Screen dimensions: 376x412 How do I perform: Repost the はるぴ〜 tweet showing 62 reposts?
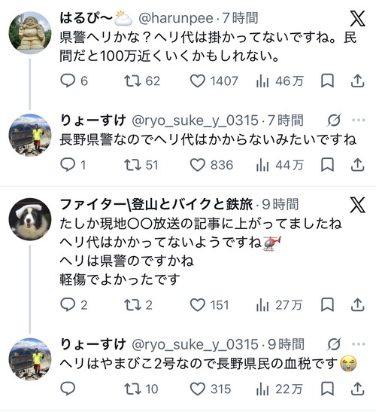coord(132,81)
